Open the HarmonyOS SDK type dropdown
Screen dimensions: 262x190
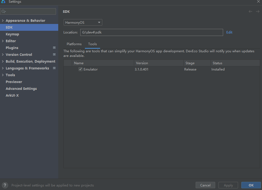click(x=83, y=22)
